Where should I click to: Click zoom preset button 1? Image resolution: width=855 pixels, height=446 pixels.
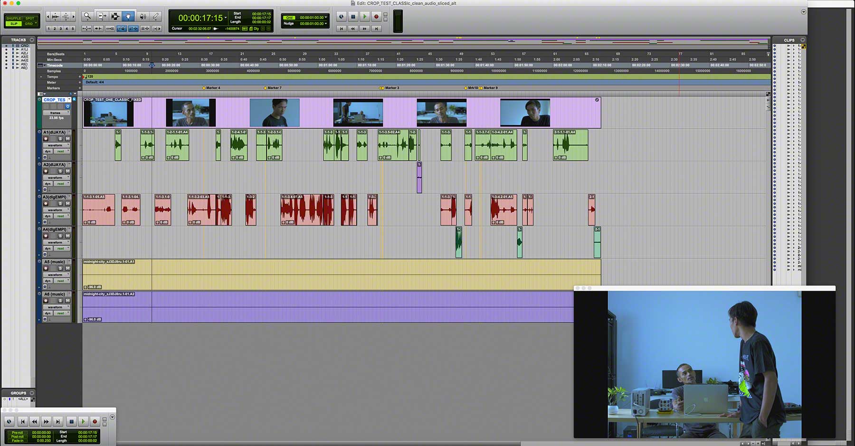tap(49, 28)
